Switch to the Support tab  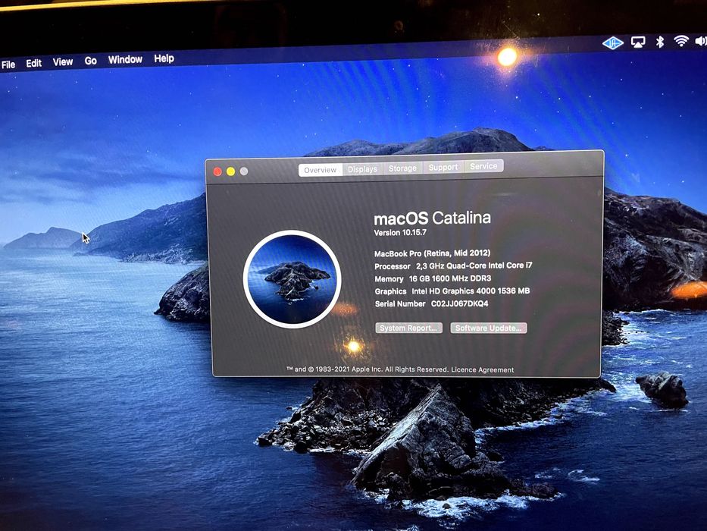(443, 167)
